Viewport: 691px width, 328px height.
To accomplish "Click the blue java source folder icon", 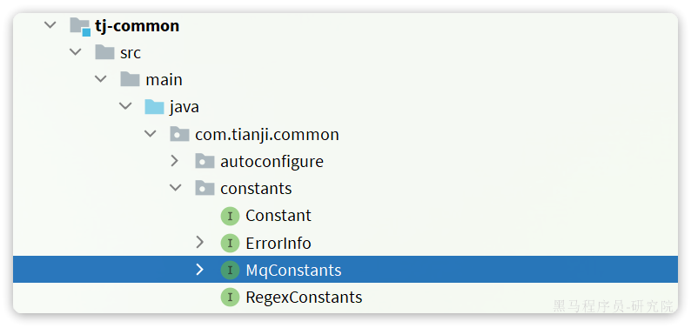I will click(x=155, y=106).
